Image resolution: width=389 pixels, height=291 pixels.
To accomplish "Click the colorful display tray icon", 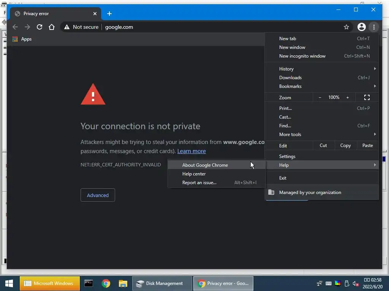I will pos(338,283).
